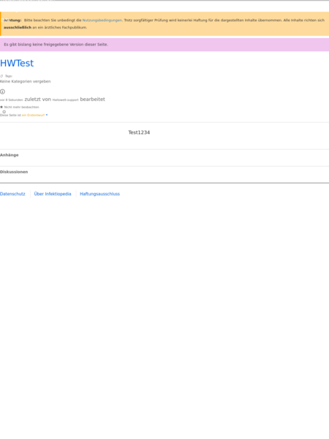Click the pink 'keine freigegebene Version' notice
Image resolution: width=329 pixels, height=439 pixels.
(x=164, y=45)
